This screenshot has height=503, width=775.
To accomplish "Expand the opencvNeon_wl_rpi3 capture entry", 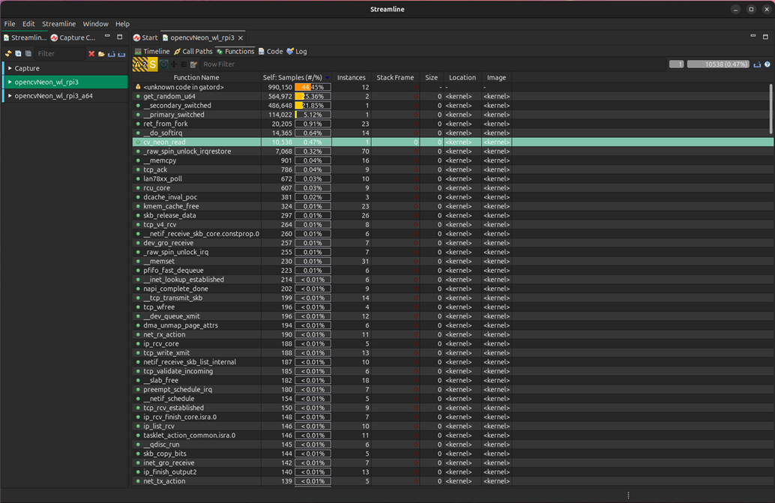I will point(10,82).
